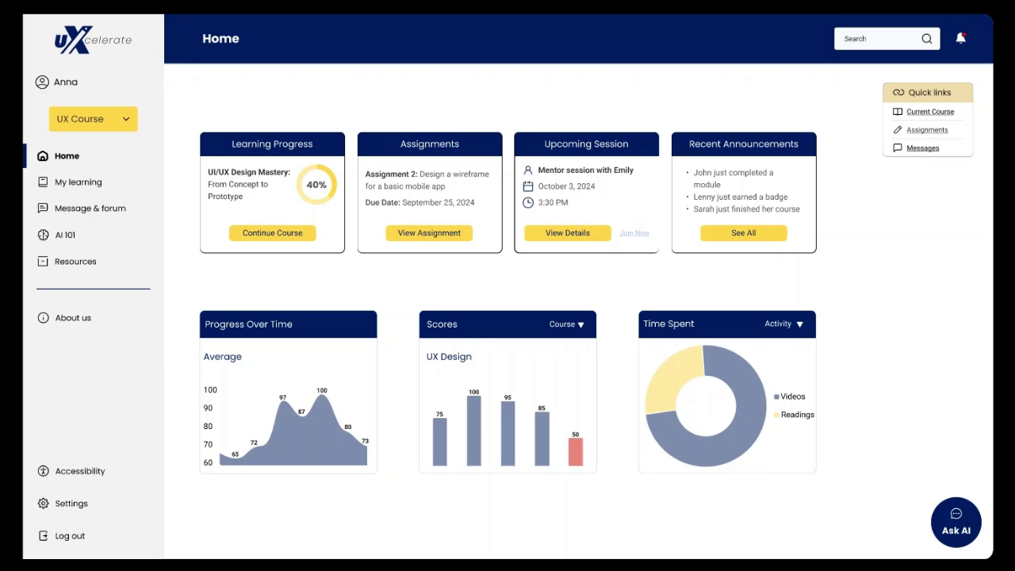Select the search magnifier icon
1015x571 pixels.
click(x=926, y=38)
